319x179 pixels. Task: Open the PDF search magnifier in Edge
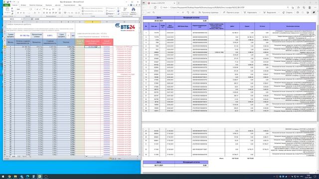click(154, 12)
